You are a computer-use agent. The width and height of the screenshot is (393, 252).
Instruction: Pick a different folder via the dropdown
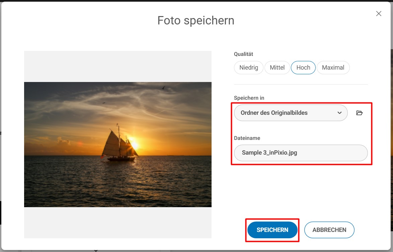[291, 113]
